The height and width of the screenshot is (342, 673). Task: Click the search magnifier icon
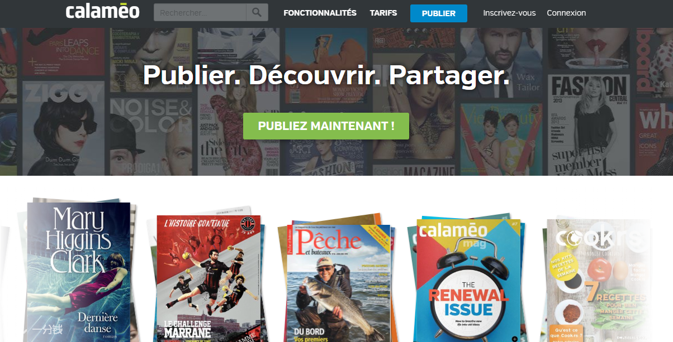tap(257, 12)
